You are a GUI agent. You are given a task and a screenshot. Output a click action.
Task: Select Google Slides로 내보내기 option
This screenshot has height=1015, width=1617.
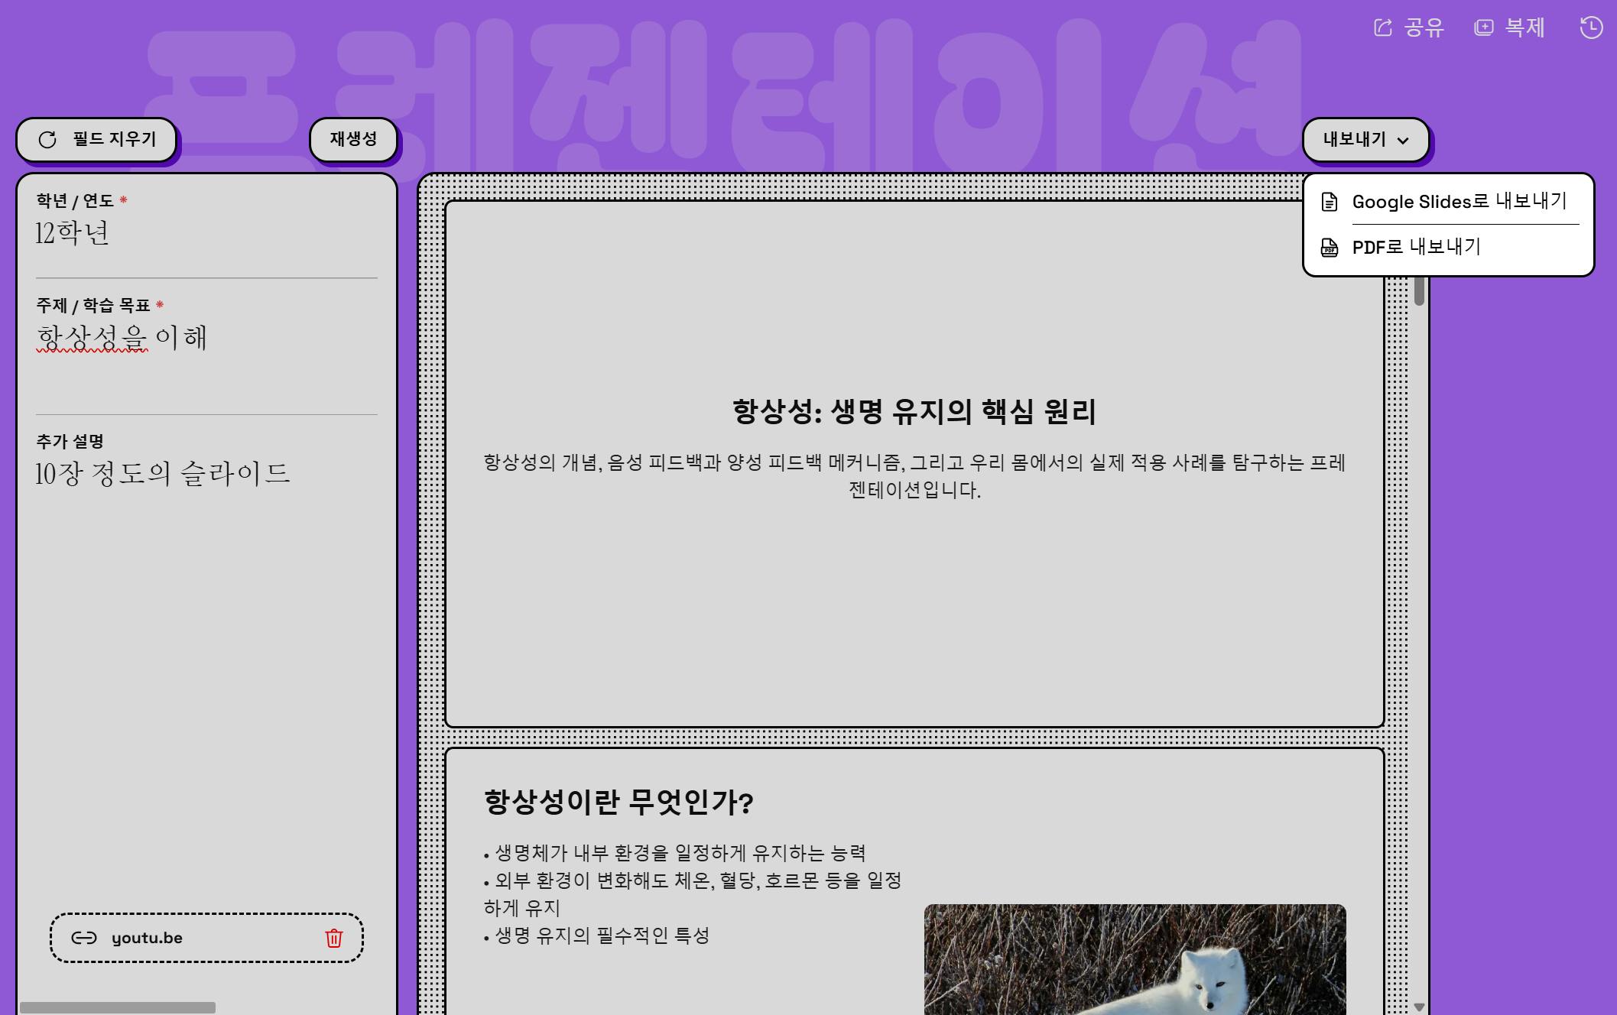coord(1459,202)
